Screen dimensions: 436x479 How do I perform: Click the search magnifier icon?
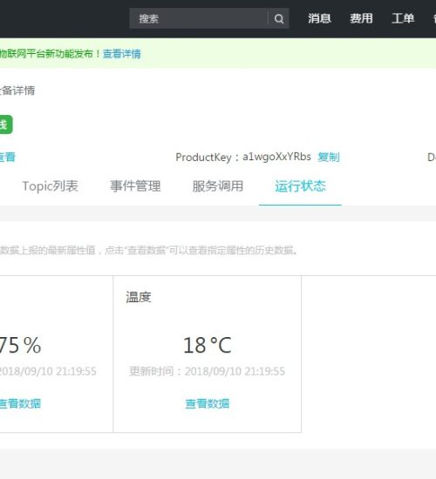[x=279, y=18]
